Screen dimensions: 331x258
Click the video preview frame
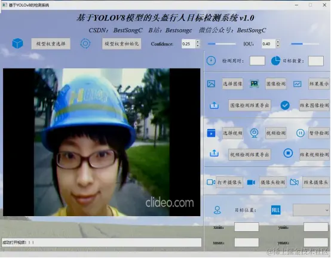point(102,142)
